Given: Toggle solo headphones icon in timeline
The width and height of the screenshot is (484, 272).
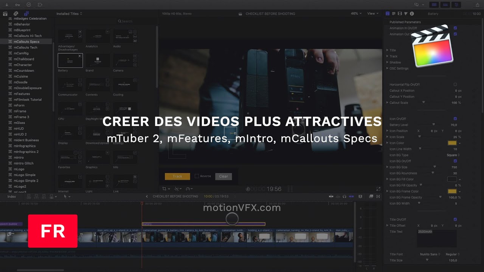Looking at the screenshot, I should click(x=344, y=196).
